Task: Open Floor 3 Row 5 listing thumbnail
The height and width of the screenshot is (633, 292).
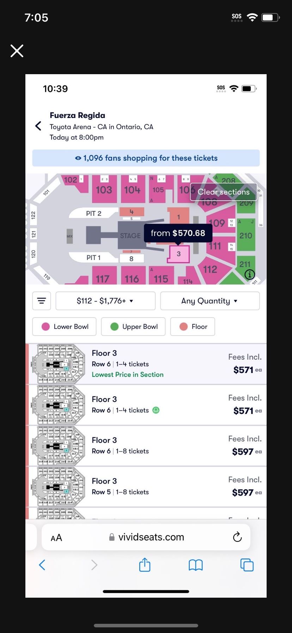Action: pos(58,487)
